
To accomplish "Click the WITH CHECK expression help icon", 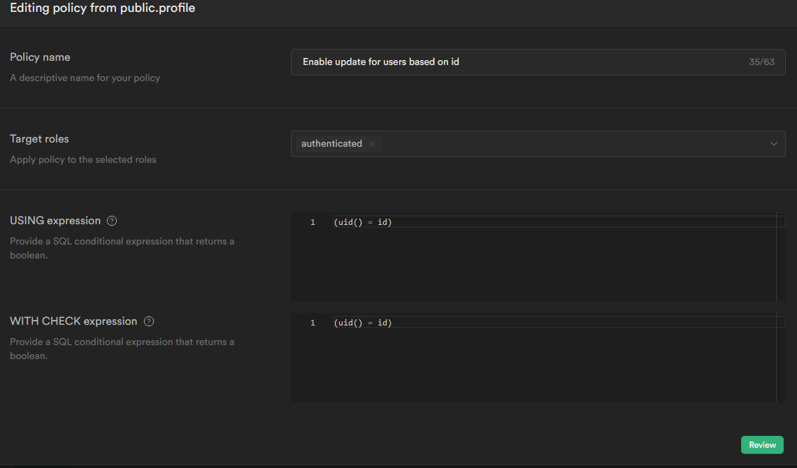I will click(148, 321).
